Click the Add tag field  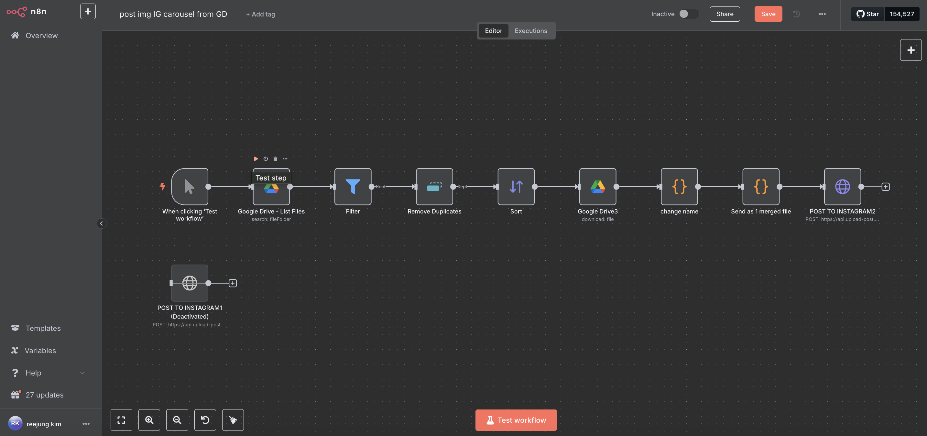(x=261, y=14)
